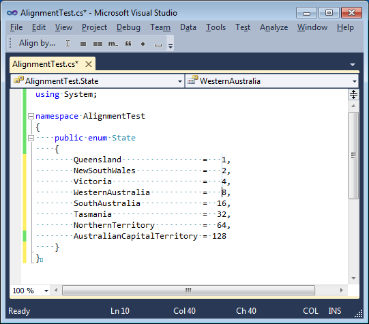Select the AlignmentTest.cs document tab

pos(46,64)
